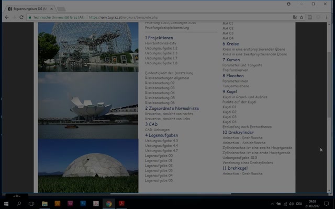Click the Windows Start button

coord(6,203)
